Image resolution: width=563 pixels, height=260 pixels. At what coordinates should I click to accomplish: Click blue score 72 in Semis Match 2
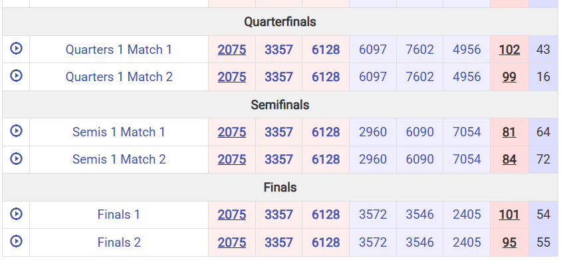[x=543, y=160]
